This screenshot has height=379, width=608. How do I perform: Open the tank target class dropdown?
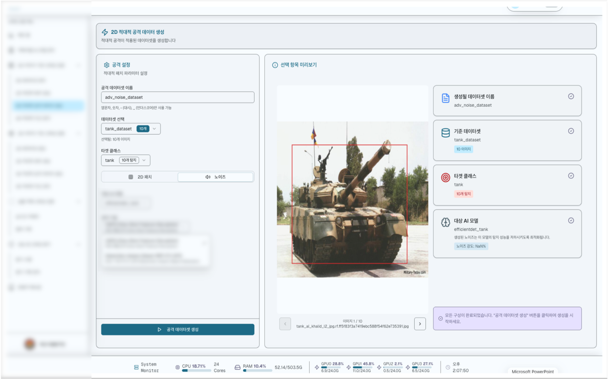(x=125, y=160)
